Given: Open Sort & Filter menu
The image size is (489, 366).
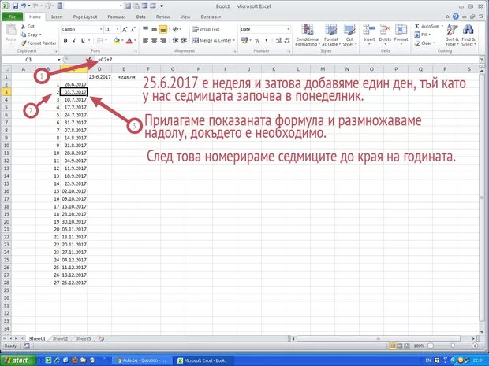Looking at the screenshot, I should point(452,35).
